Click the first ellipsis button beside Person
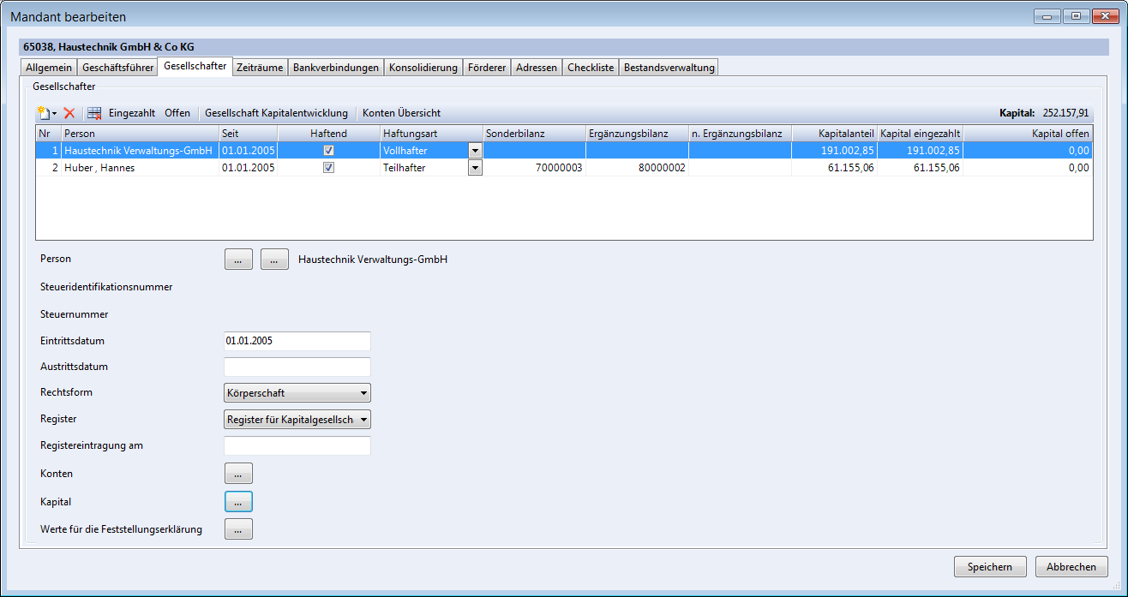Image resolution: width=1128 pixels, height=597 pixels. click(238, 260)
